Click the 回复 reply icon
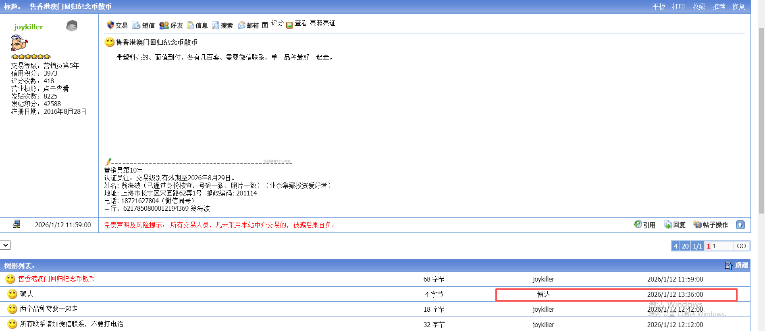 click(668, 224)
